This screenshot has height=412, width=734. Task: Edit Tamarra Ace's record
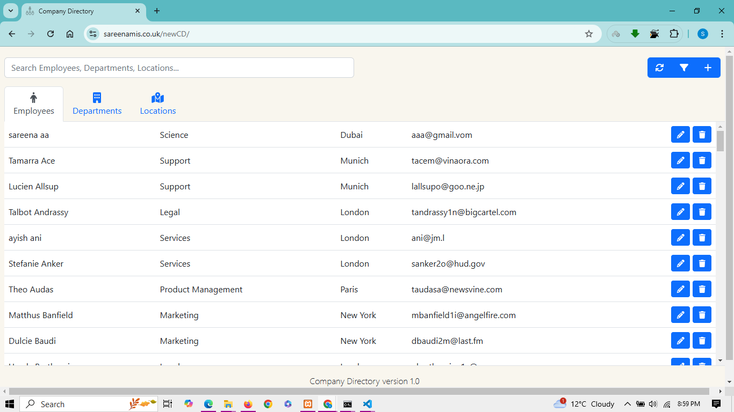click(680, 160)
